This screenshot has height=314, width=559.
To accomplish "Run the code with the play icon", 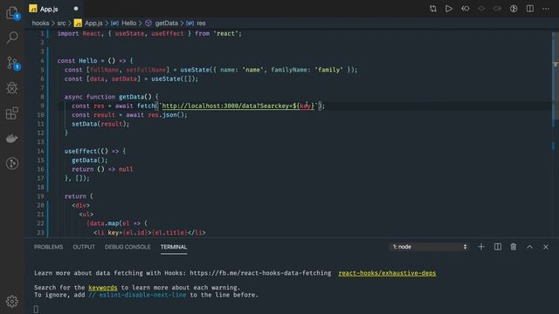I will click(x=449, y=9).
